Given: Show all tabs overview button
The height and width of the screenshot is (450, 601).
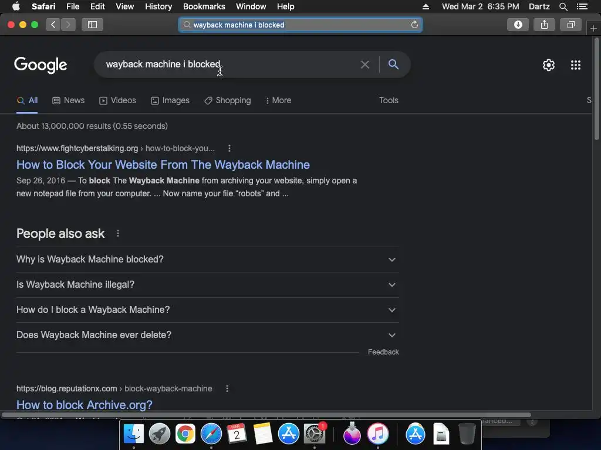Looking at the screenshot, I should [570, 25].
